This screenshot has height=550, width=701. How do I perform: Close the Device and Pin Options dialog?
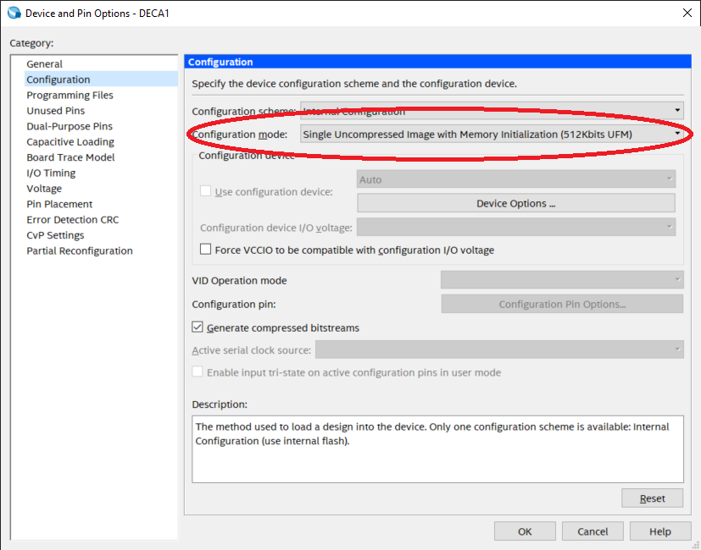pyautogui.click(x=686, y=14)
